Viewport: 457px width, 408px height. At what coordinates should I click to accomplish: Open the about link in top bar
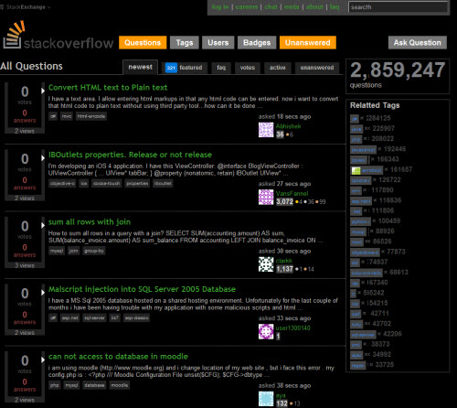point(314,6)
